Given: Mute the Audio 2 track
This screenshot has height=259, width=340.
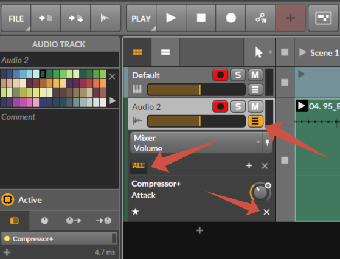Looking at the screenshot, I should click(255, 106).
